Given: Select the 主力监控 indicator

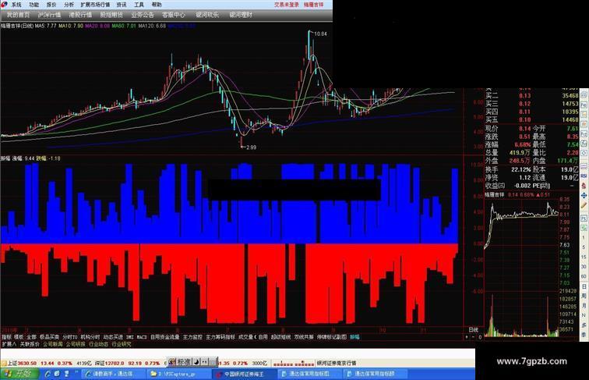Looking at the screenshot, I should (x=192, y=337).
